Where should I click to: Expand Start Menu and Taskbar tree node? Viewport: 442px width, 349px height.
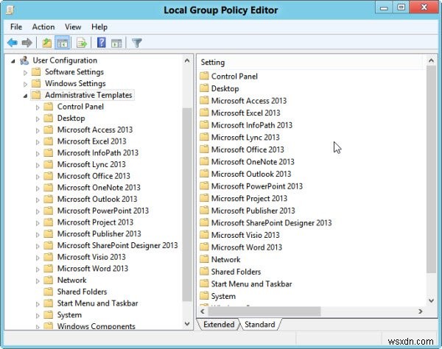(x=38, y=304)
